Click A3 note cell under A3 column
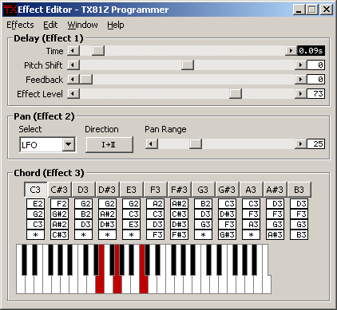Image resolution: width=337 pixels, height=310 pixels. click(x=251, y=225)
